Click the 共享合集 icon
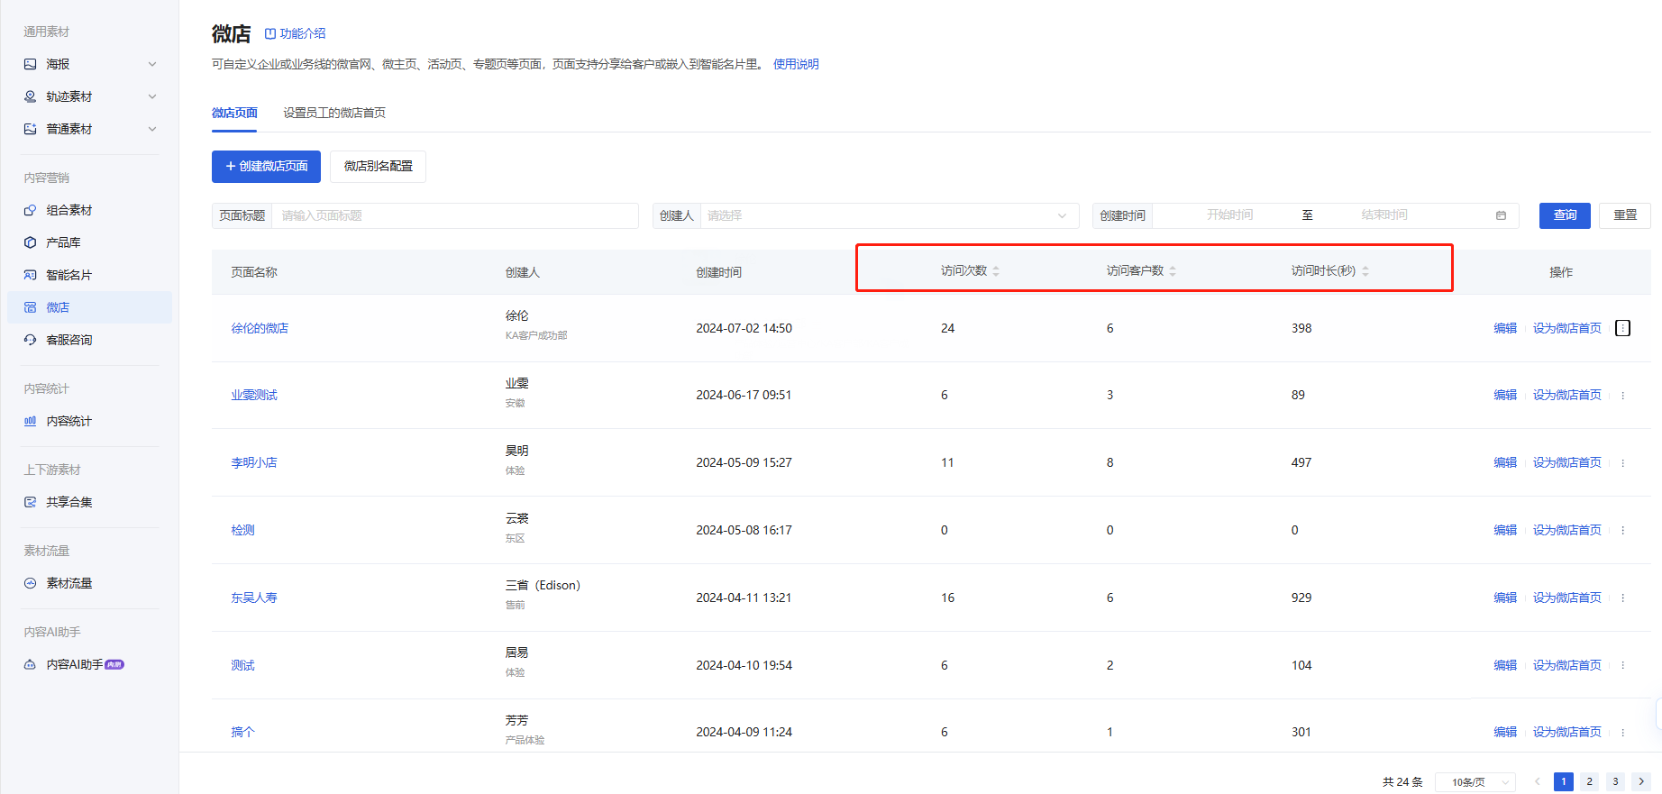Viewport: 1662px width, 794px height. pos(31,502)
